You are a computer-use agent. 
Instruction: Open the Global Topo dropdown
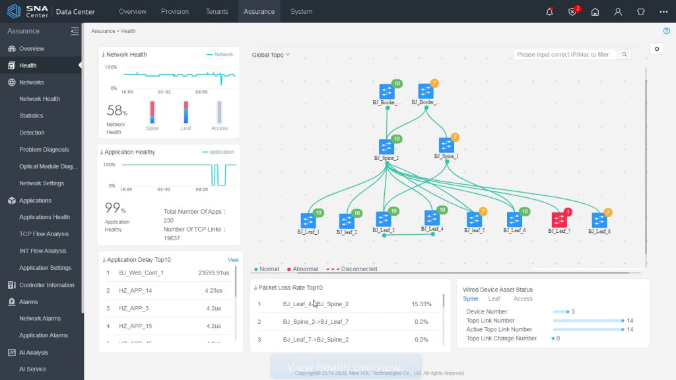pos(271,55)
